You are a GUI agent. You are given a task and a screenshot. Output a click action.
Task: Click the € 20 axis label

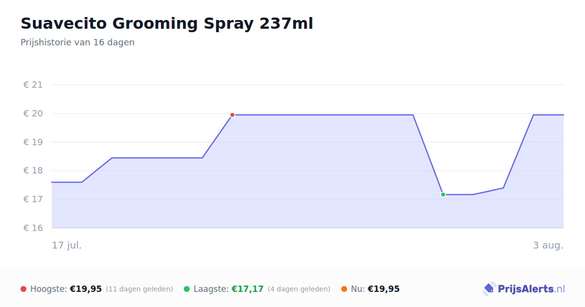33,114
